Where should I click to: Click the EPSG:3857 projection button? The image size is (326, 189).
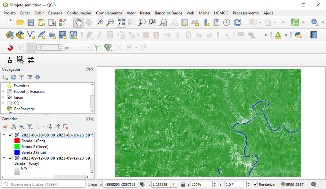[292, 185]
